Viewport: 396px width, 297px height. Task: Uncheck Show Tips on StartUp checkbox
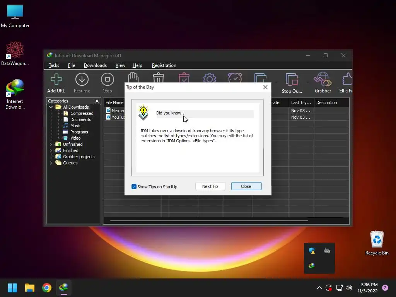134,187
